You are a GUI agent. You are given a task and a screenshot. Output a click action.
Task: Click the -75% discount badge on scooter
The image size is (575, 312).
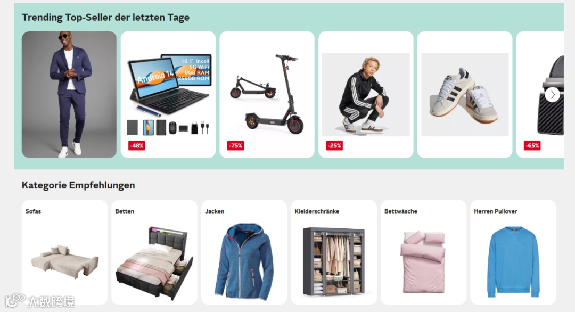tap(235, 145)
